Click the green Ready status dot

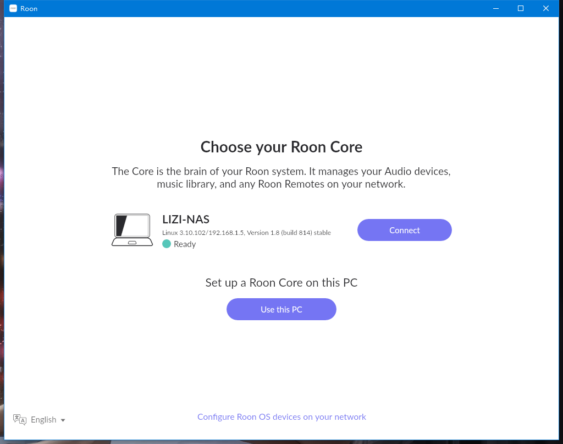pos(166,244)
